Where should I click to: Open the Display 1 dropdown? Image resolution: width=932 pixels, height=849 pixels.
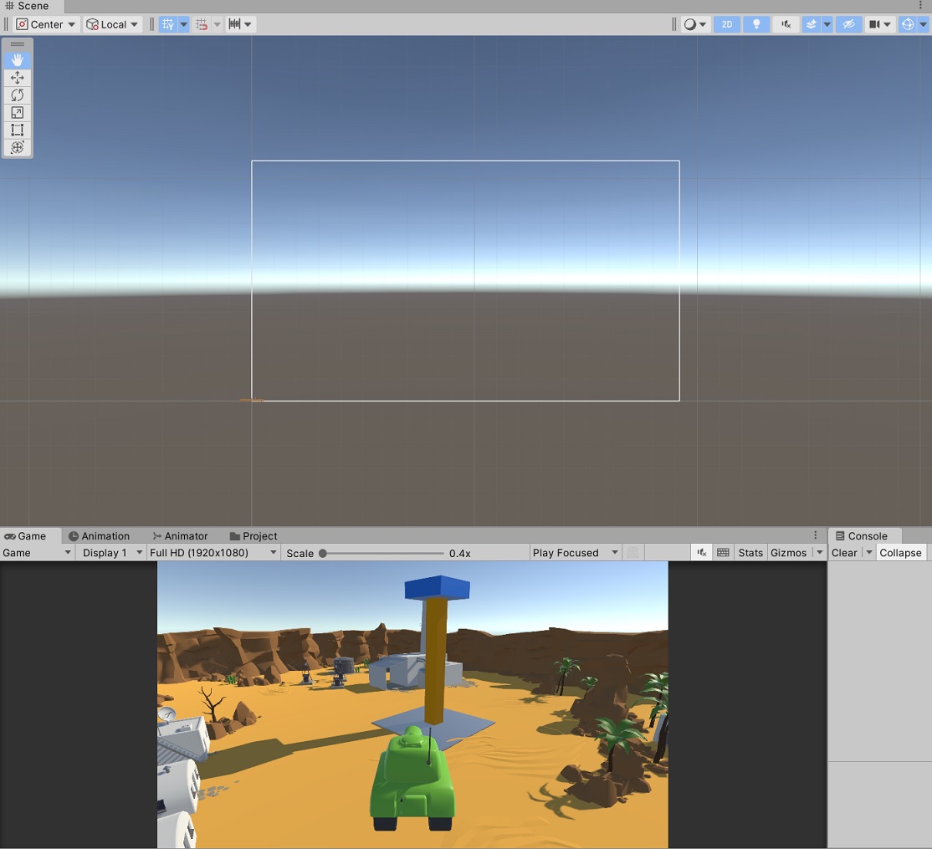tap(110, 552)
